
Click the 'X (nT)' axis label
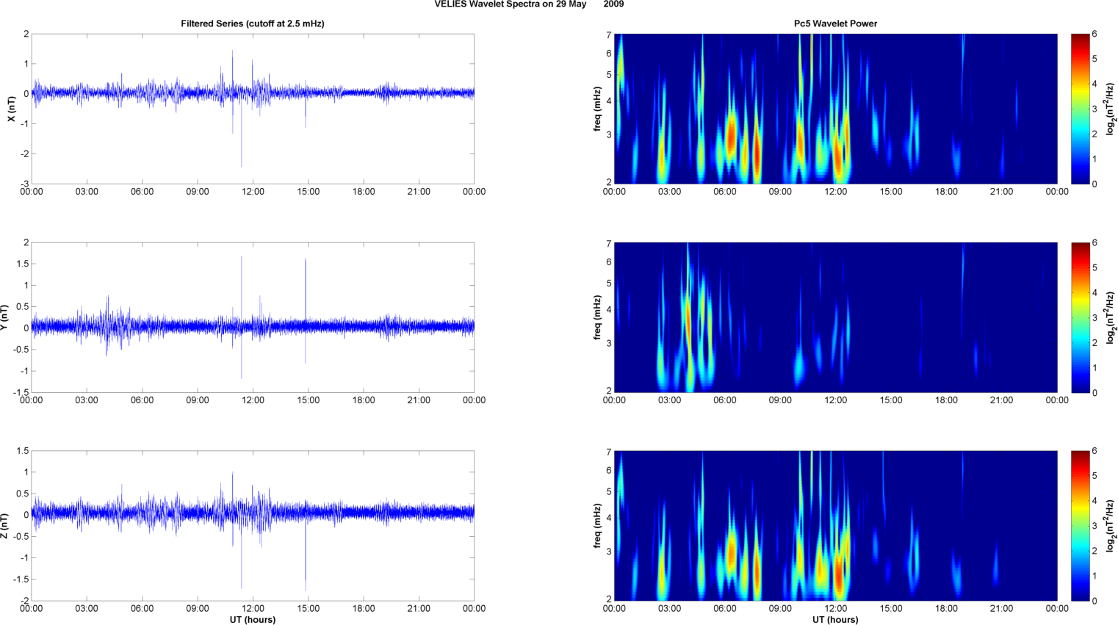(x=11, y=109)
